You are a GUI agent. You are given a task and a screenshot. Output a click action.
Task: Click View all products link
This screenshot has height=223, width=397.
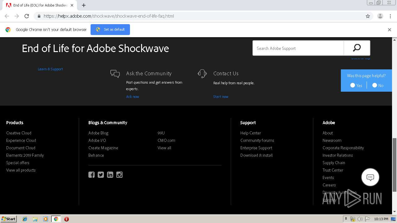[x=21, y=170]
